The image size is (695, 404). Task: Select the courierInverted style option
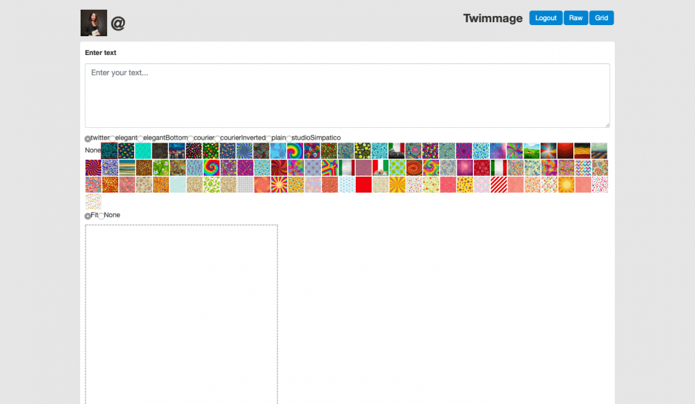tap(217, 138)
